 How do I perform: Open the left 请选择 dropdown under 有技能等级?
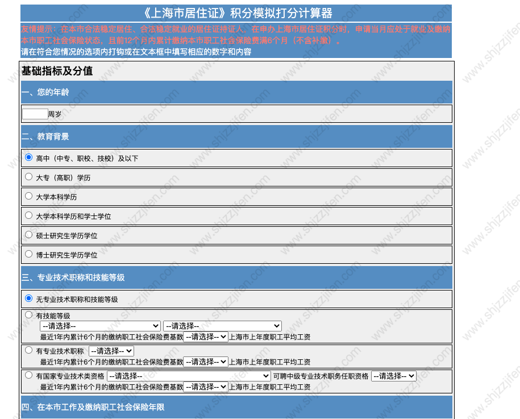click(100, 326)
